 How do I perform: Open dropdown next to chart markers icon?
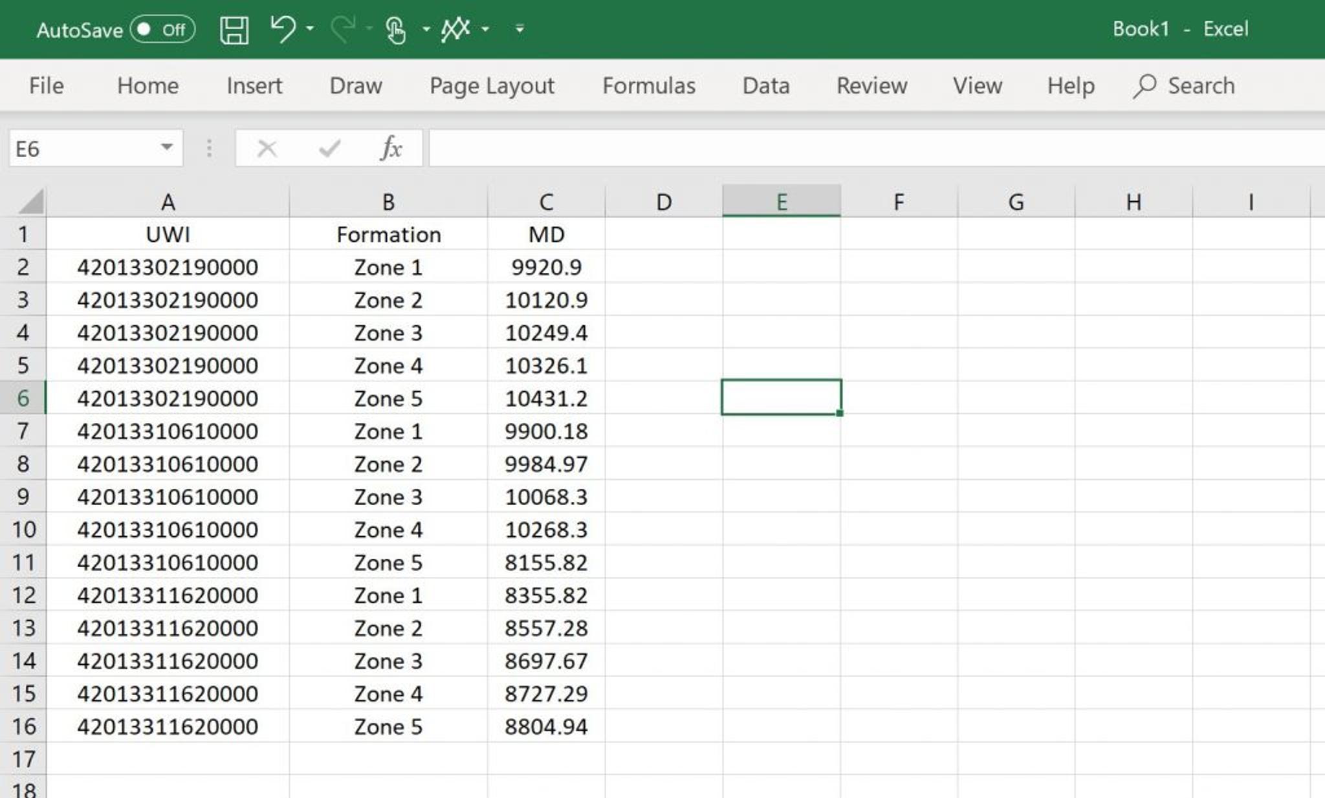(485, 29)
